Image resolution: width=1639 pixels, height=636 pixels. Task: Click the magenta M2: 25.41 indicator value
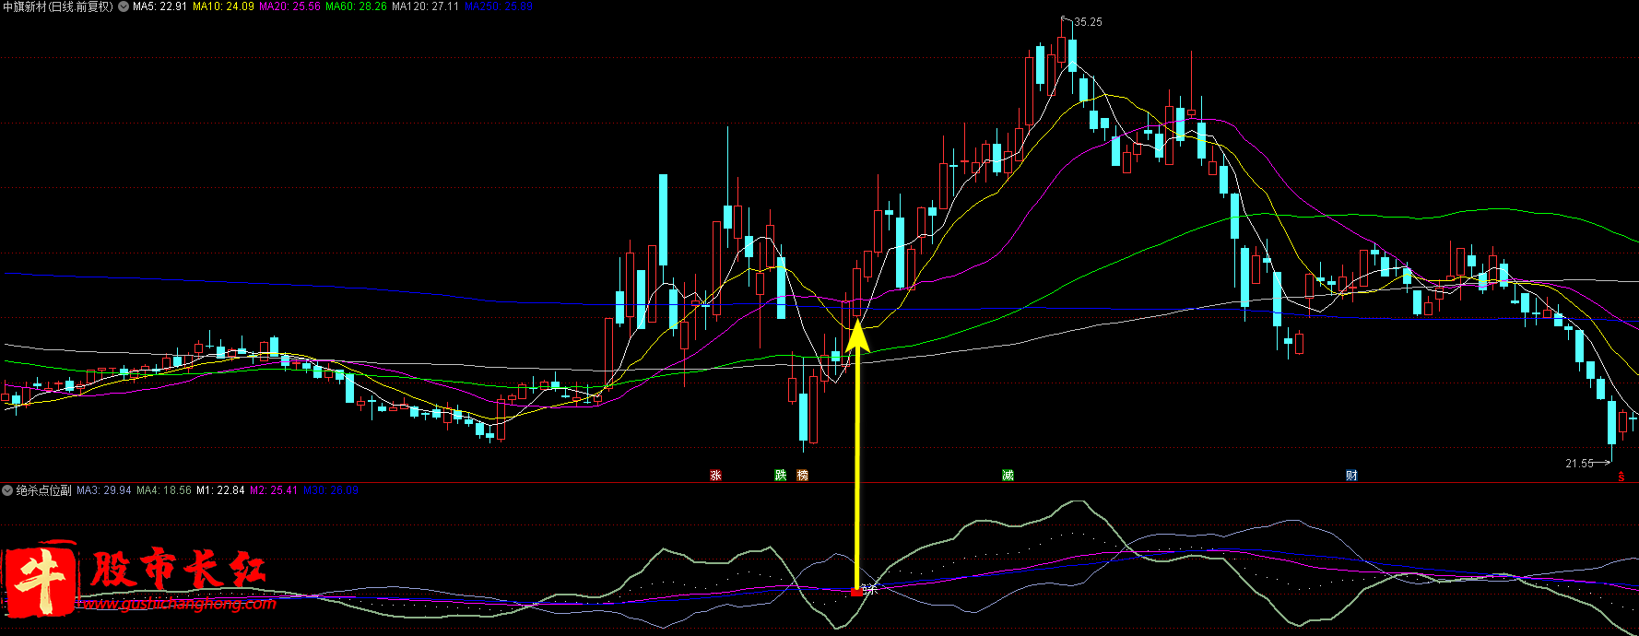(274, 490)
